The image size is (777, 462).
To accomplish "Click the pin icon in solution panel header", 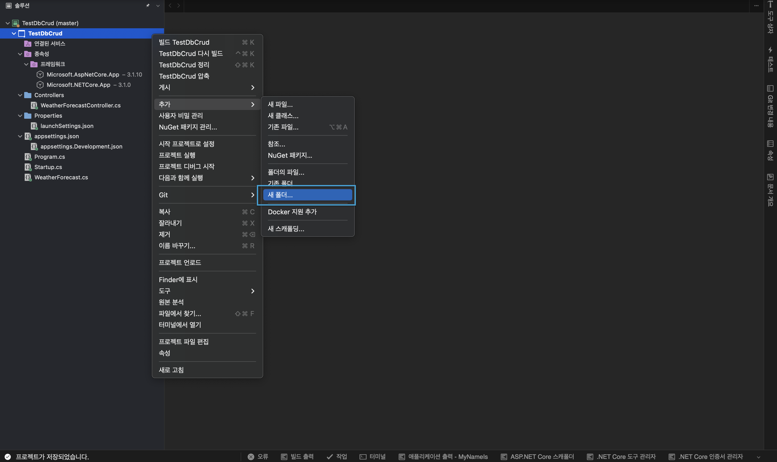I will [x=148, y=6].
